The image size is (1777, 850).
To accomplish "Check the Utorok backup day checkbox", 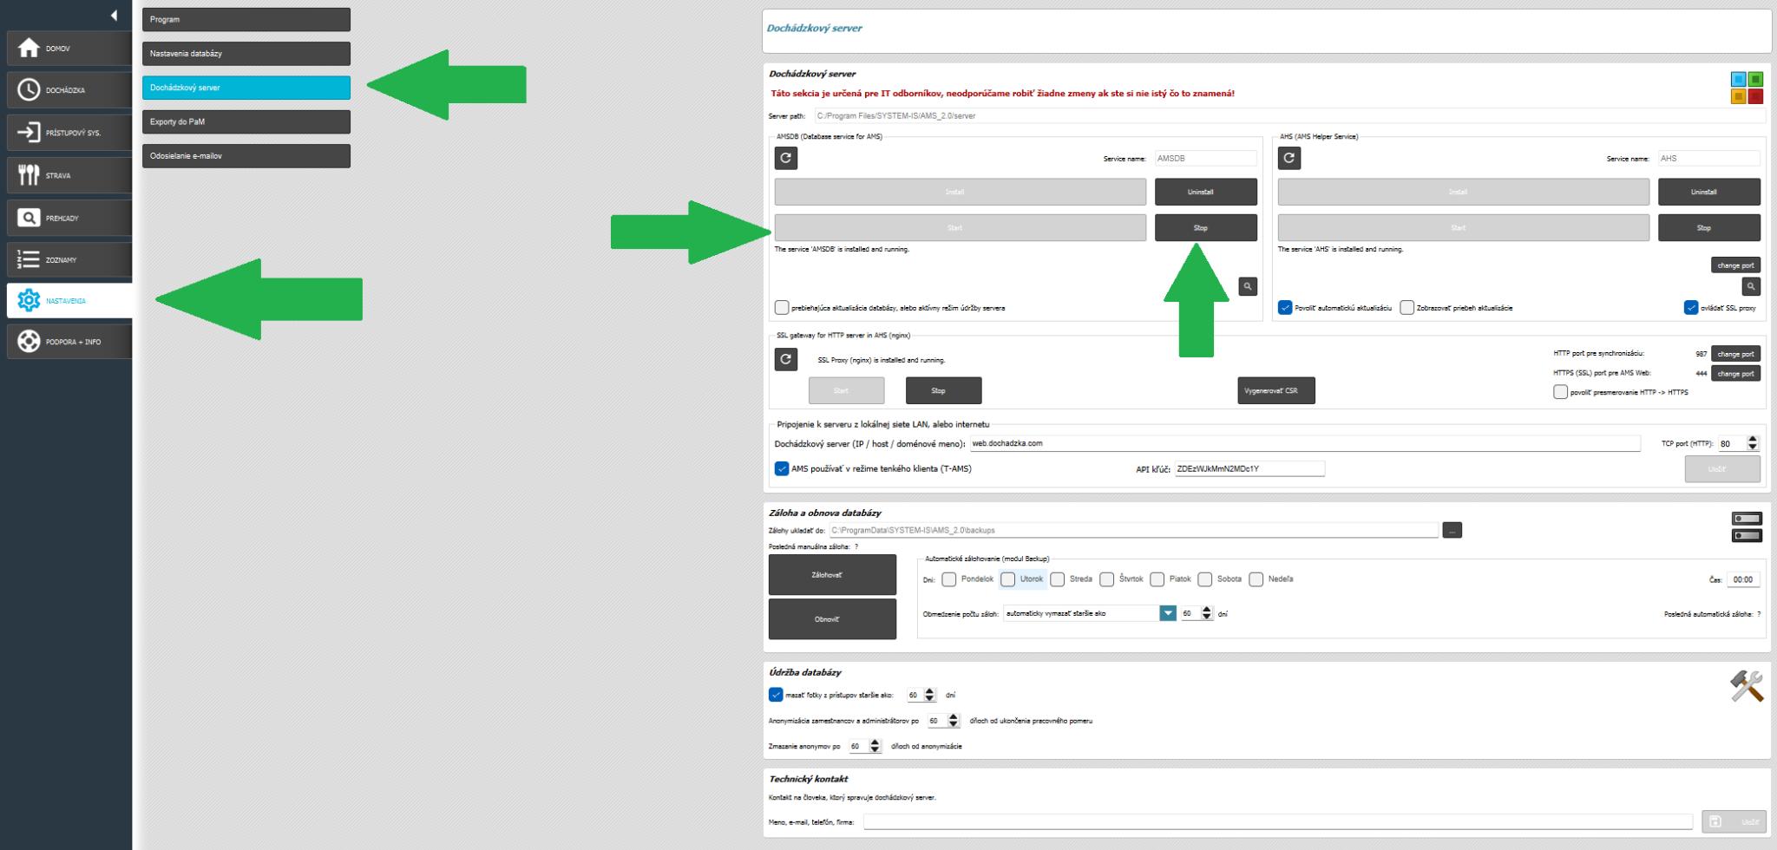I will [1007, 579].
